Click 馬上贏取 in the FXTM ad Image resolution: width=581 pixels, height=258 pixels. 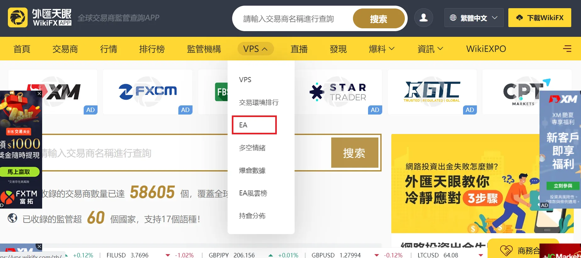[x=20, y=172]
